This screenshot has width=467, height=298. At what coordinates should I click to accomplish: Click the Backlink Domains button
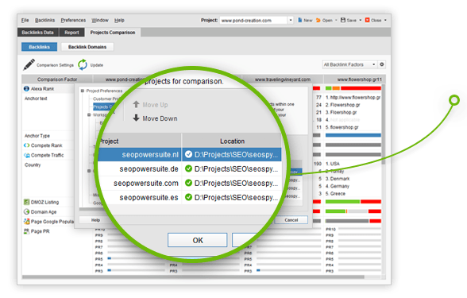click(x=87, y=47)
